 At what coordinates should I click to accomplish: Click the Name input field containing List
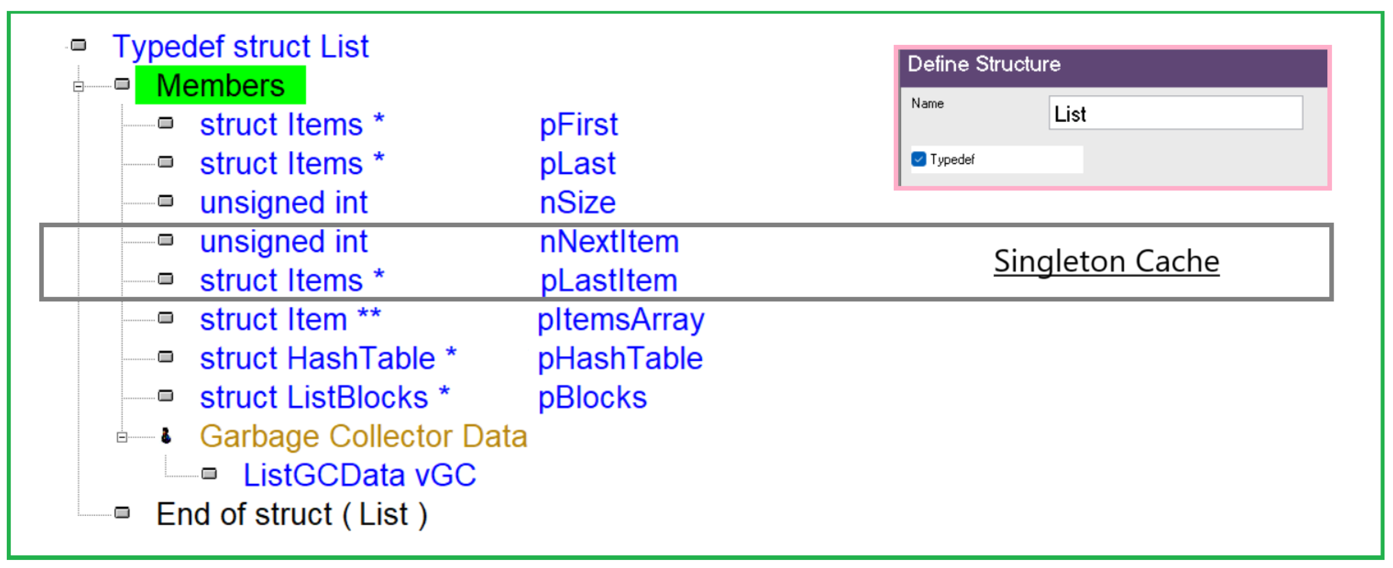coord(1175,113)
